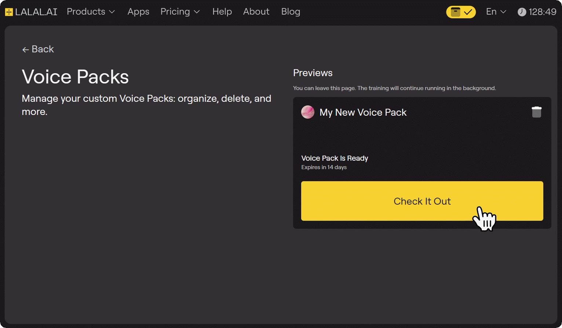Click the clock icon beside remaining minutes
This screenshot has height=328, width=562.
522,12
